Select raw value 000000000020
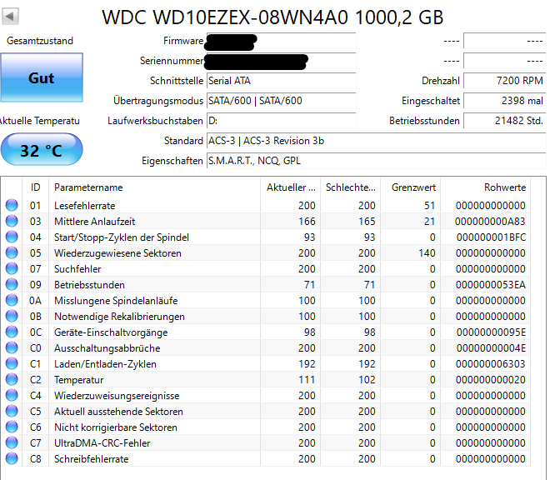Image resolution: width=550 pixels, height=480 pixels. (490, 380)
